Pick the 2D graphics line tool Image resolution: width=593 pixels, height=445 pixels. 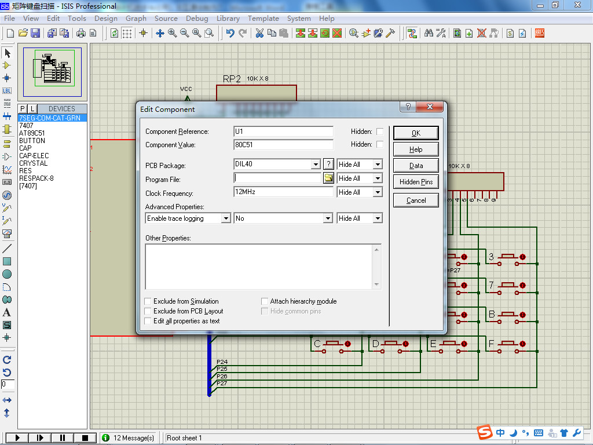7,249
